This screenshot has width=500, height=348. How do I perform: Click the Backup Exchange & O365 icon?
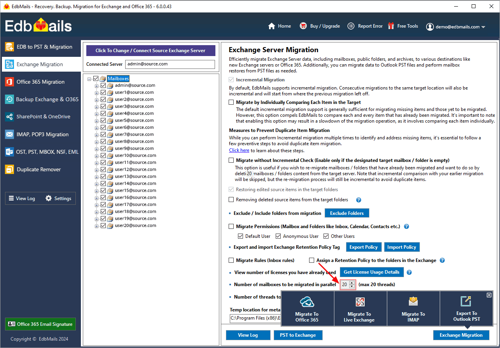pyautogui.click(x=9, y=100)
